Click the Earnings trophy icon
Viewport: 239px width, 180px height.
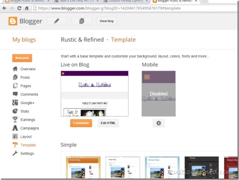click(15, 120)
